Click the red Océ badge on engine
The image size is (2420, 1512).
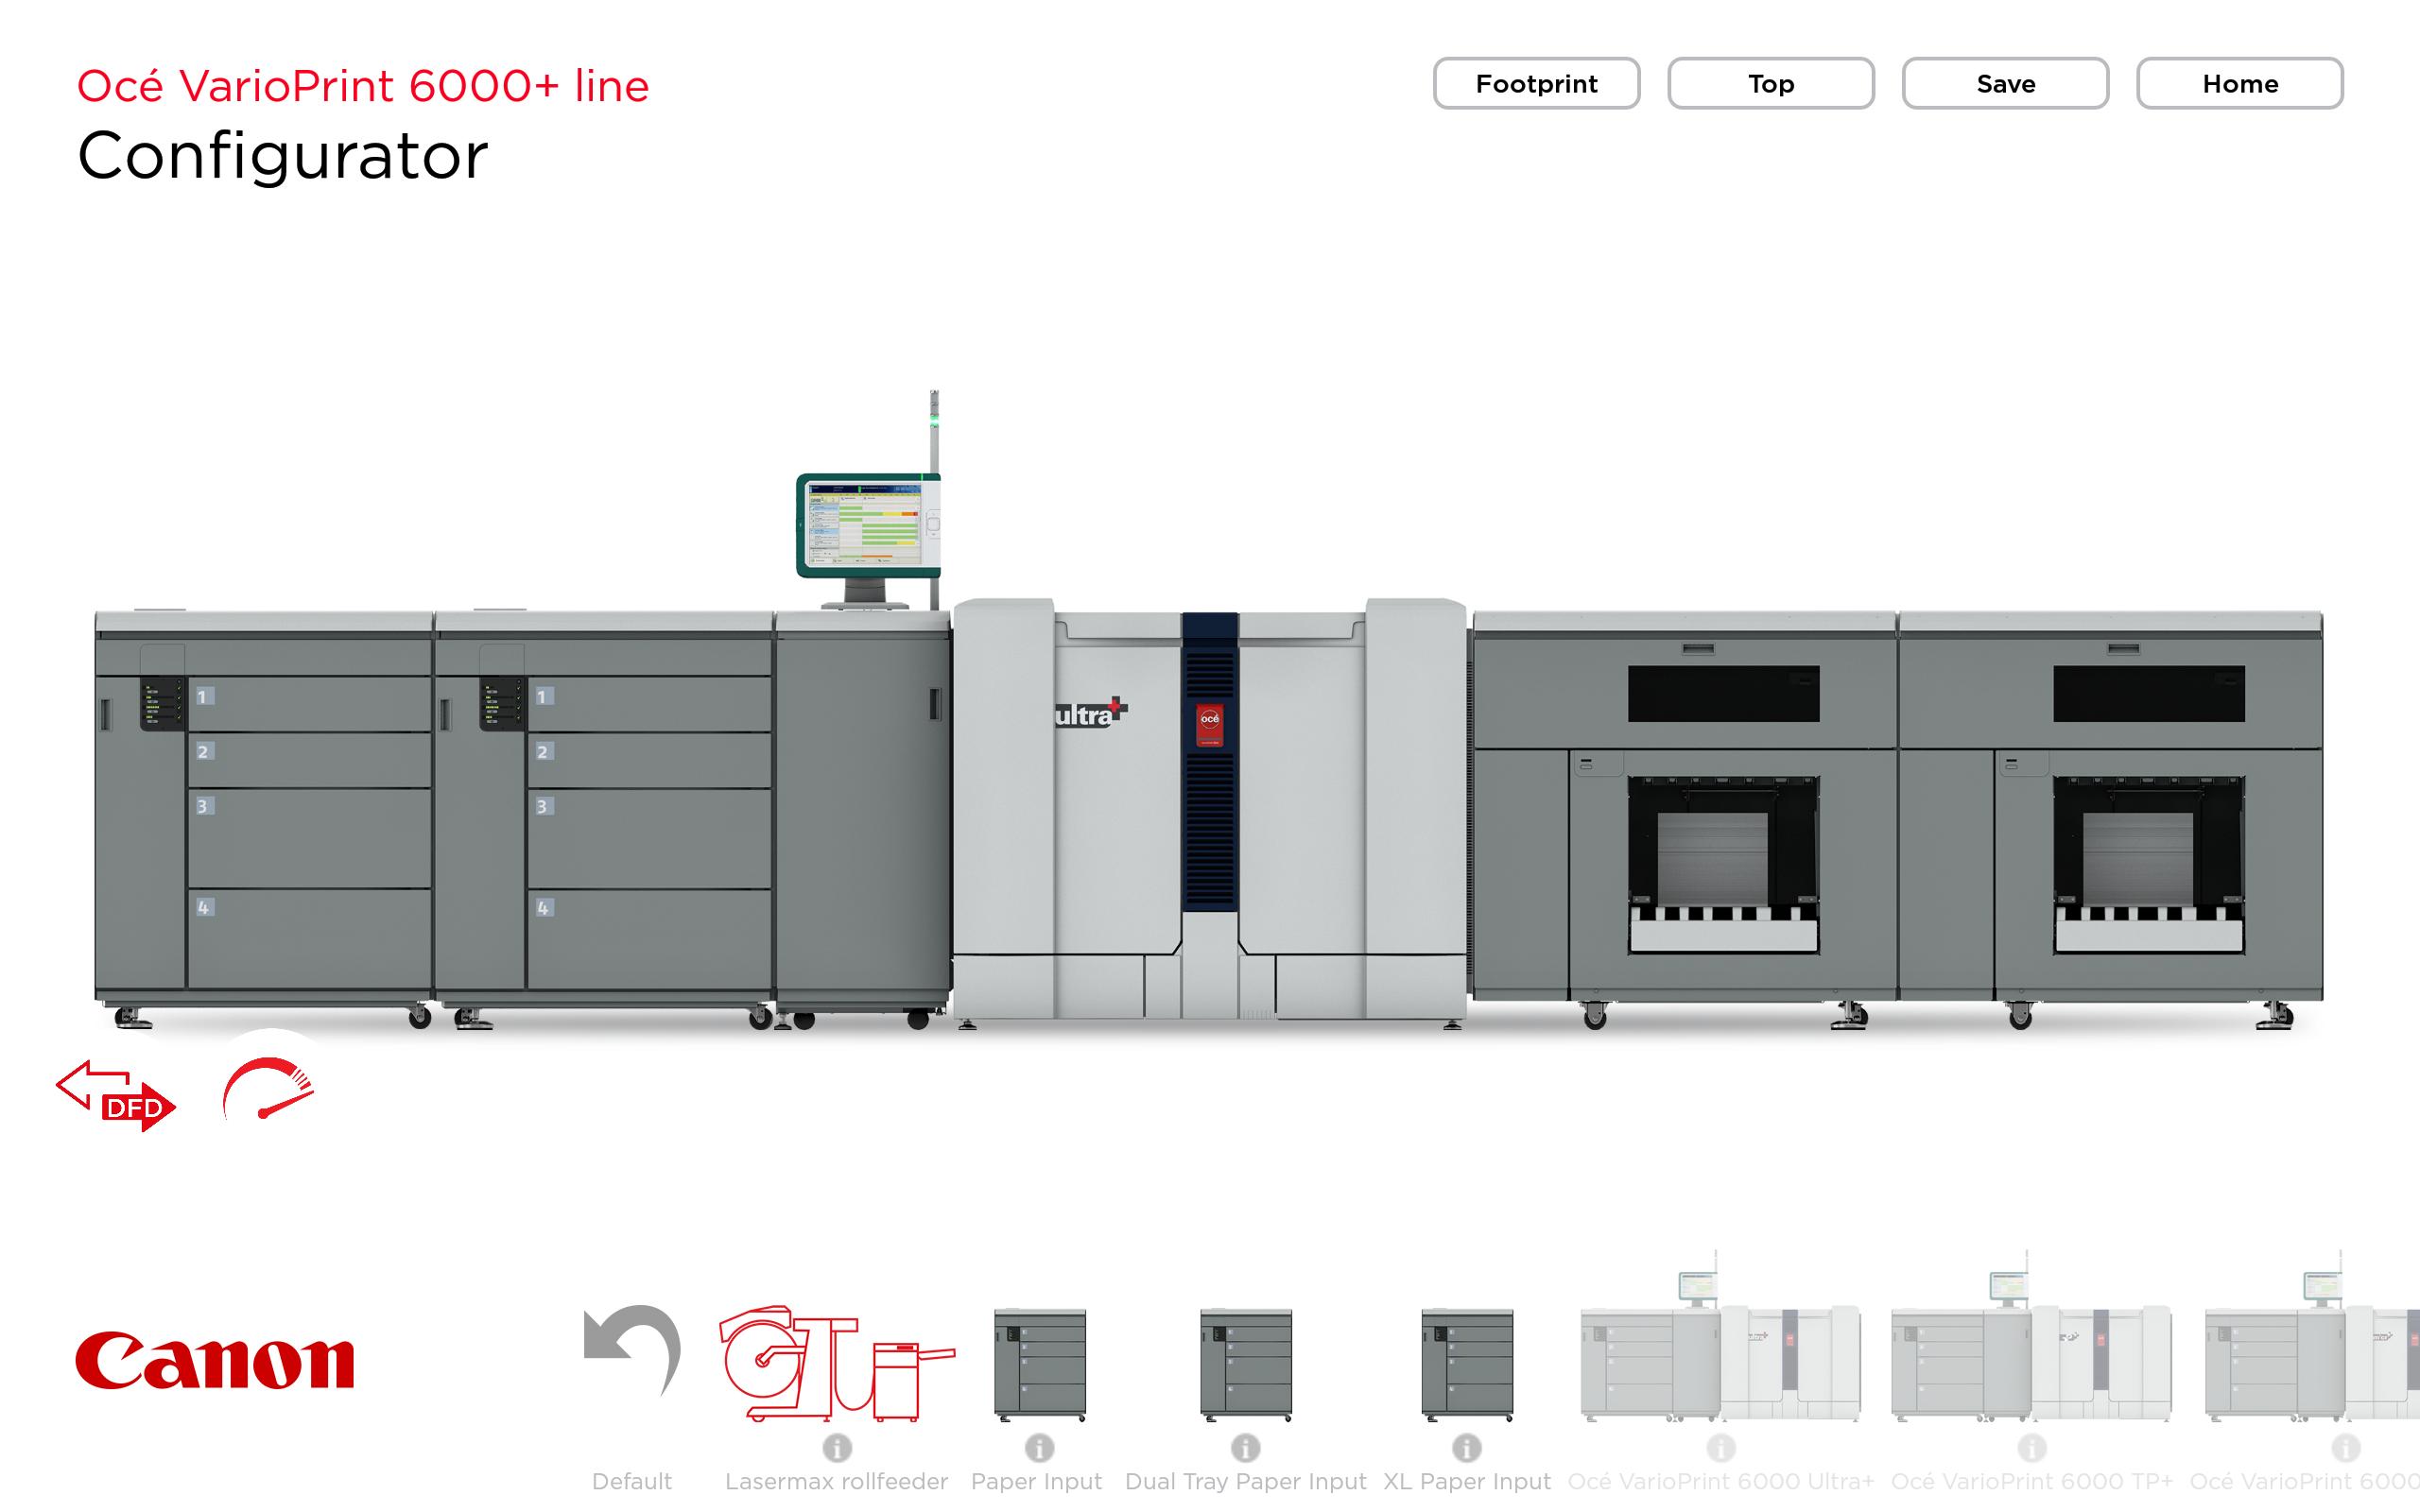tap(1209, 725)
